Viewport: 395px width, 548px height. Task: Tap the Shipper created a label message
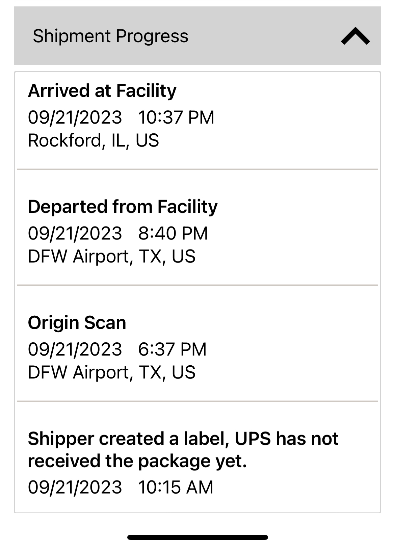click(183, 450)
